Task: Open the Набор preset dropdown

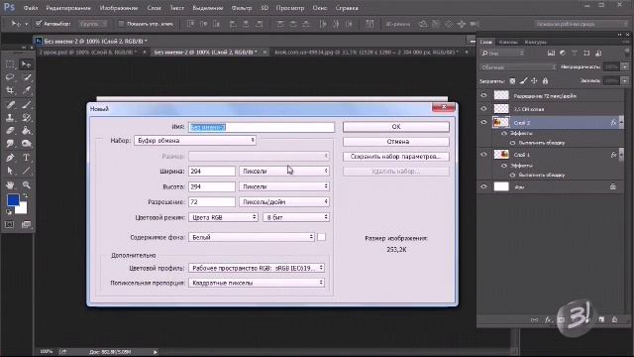Action: coord(195,141)
